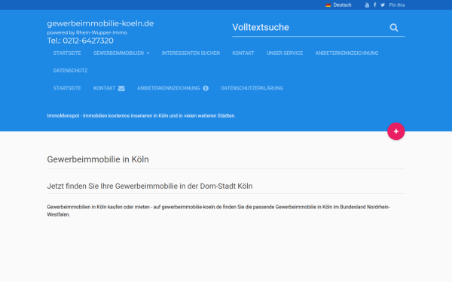Screen dimensions: 452x282
Task: Click the magnifier search icon
Action: [394, 27]
